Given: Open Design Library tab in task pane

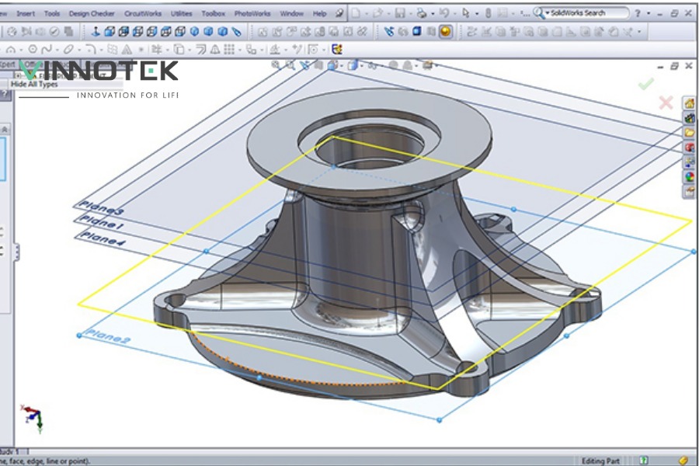Looking at the screenshot, I should (x=689, y=118).
